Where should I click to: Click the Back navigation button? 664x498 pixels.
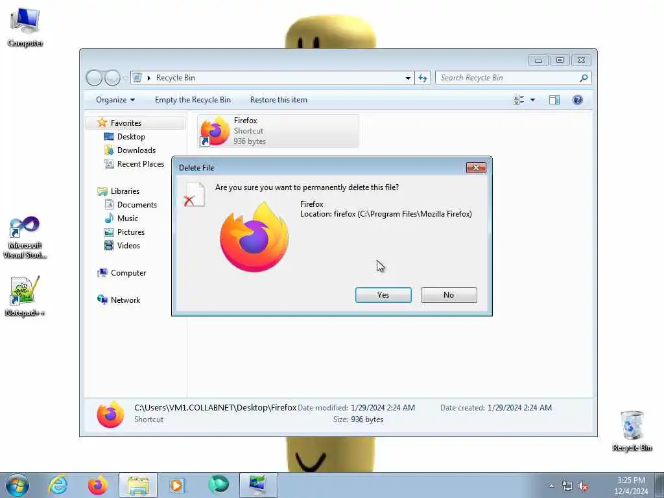click(x=94, y=78)
